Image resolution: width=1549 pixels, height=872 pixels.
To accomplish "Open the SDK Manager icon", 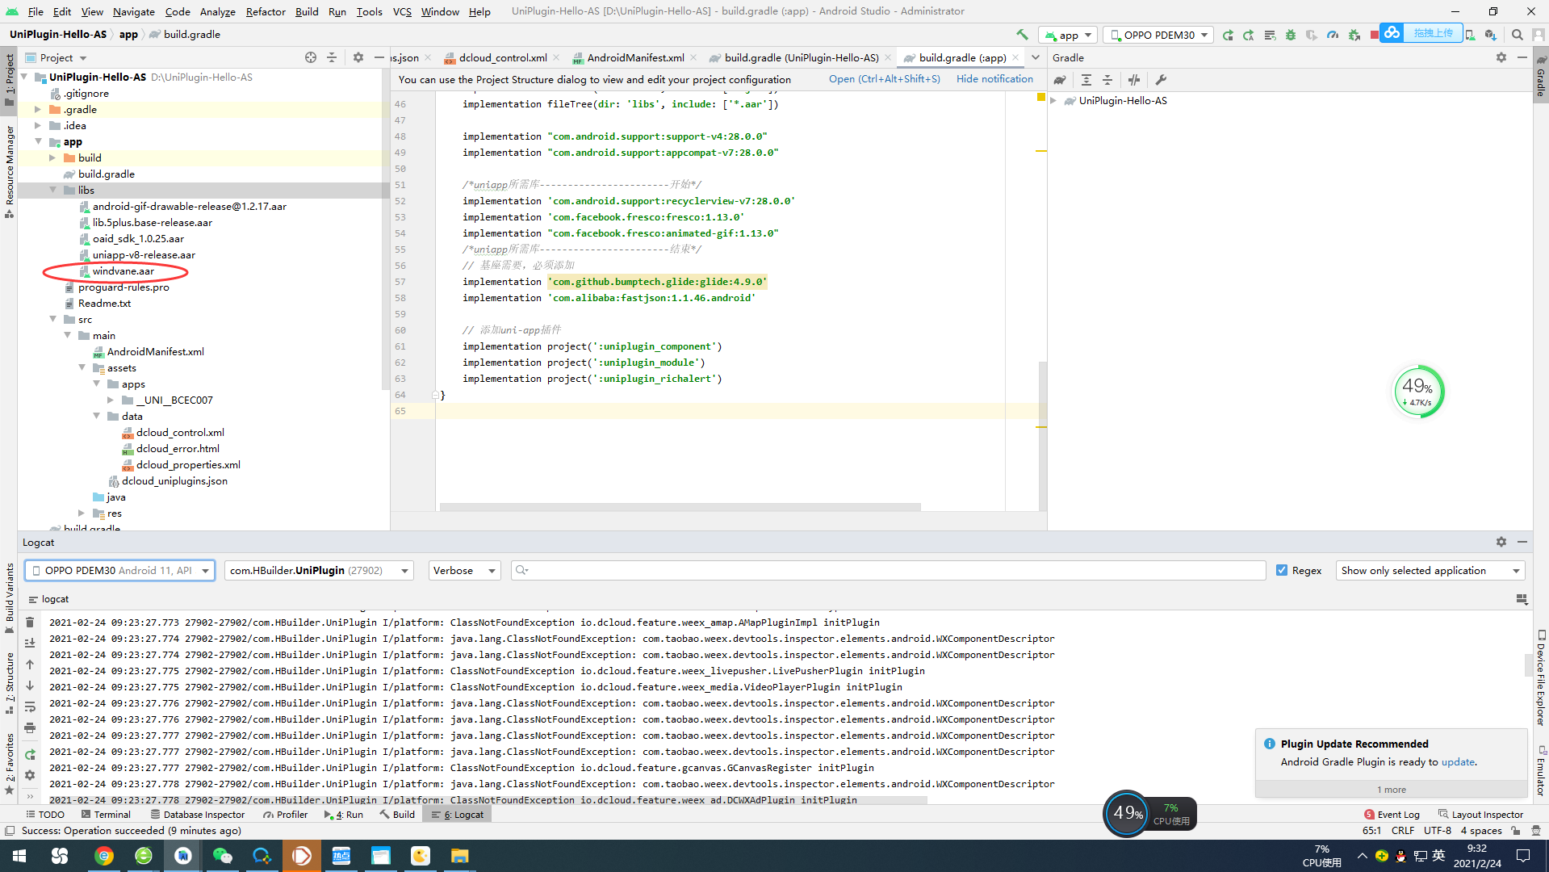I will pos(1491,35).
